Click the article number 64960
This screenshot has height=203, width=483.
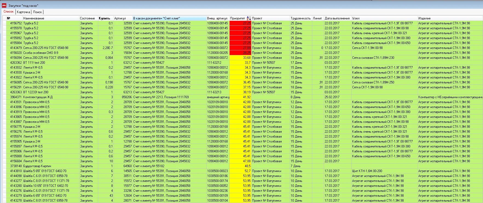(128, 166)
